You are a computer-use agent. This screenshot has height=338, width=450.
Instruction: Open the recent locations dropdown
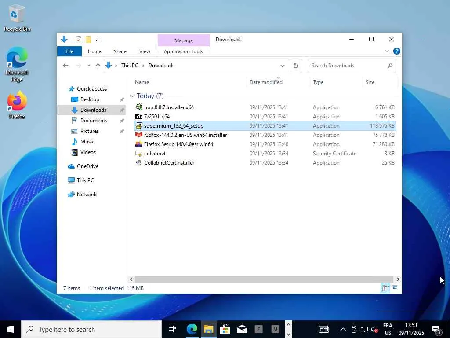pyautogui.click(x=89, y=66)
